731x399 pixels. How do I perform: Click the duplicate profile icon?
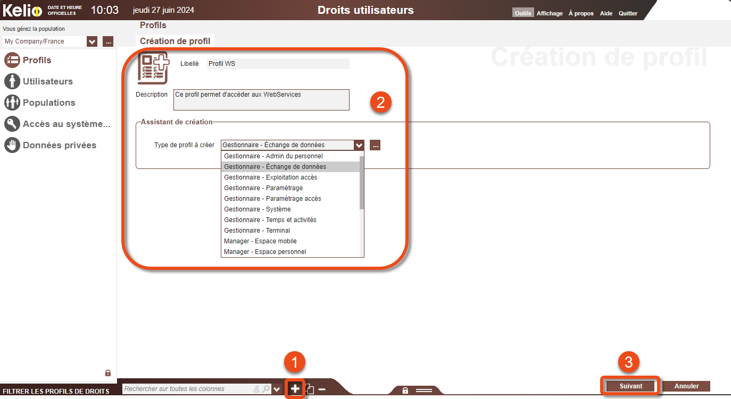coord(310,389)
